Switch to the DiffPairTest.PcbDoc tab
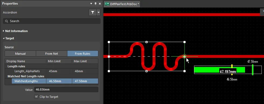 pyautogui.click(x=122, y=4)
